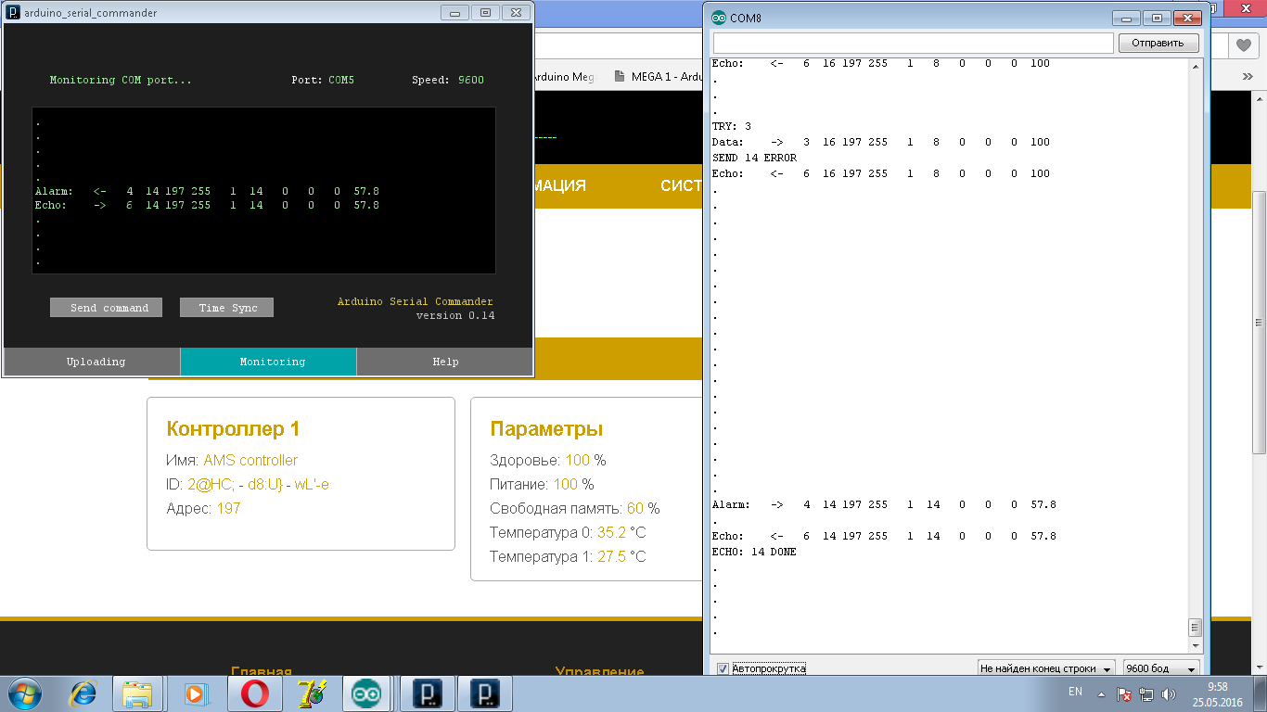Screen dimensions: 1267x712
Task: Click the controller ID value text
Action: (x=258, y=485)
